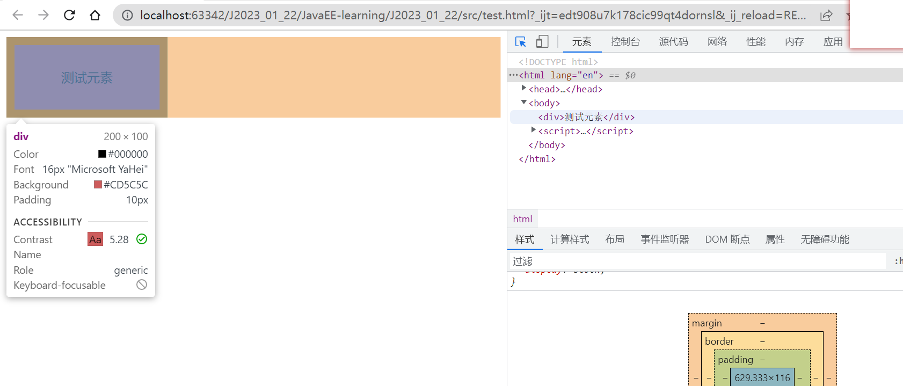This screenshot has width=903, height=386.
Task: Switch to the 内存 (Memory) tab
Action: [x=795, y=42]
